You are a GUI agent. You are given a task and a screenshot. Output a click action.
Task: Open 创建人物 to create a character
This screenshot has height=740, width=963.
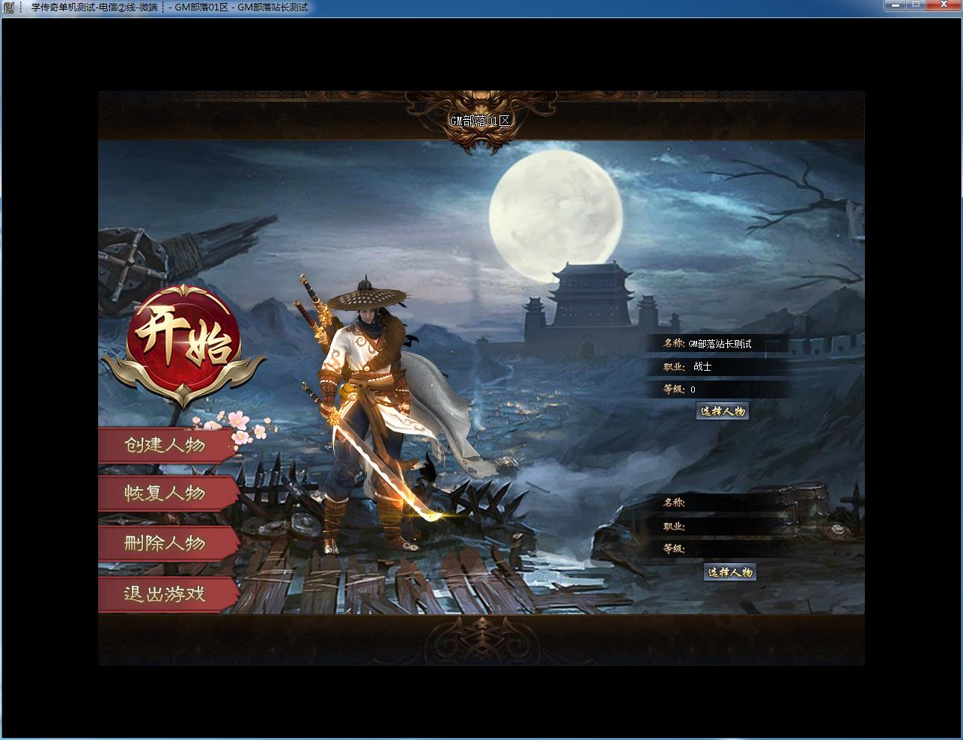pos(166,445)
